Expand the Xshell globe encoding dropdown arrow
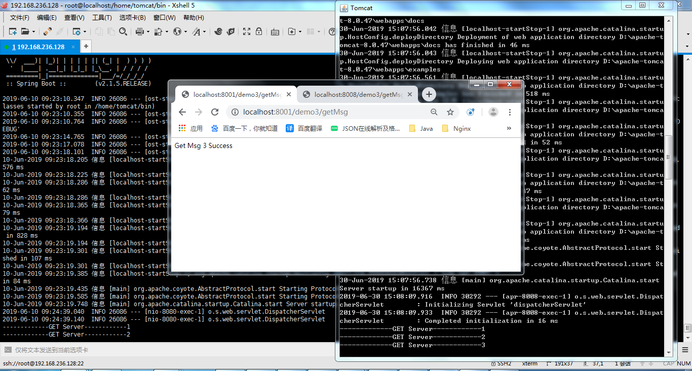This screenshot has height=371, width=692. 185,31
